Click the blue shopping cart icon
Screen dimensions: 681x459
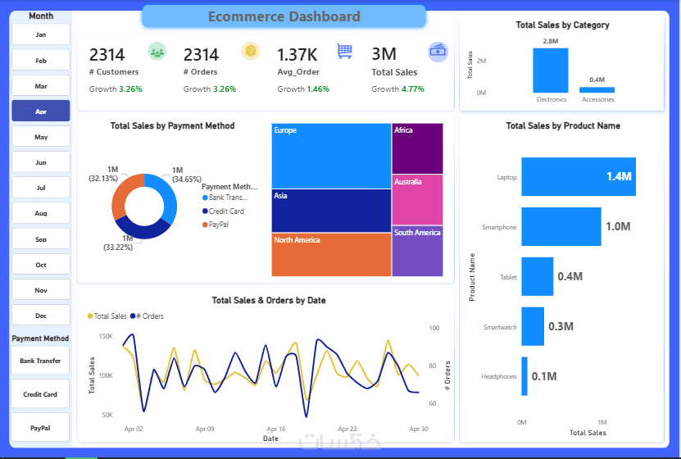(x=344, y=52)
